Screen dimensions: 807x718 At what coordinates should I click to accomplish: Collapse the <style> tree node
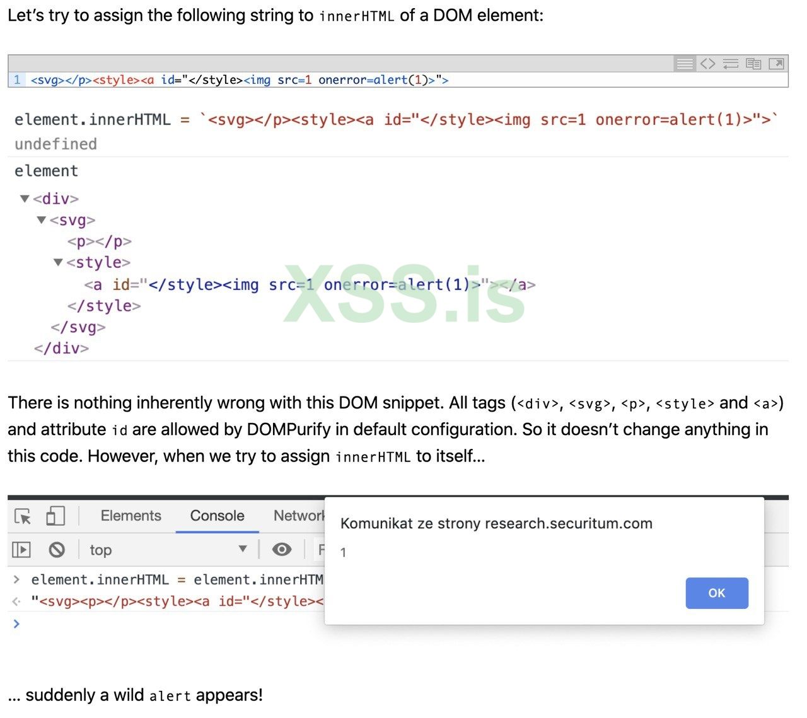[x=58, y=262]
